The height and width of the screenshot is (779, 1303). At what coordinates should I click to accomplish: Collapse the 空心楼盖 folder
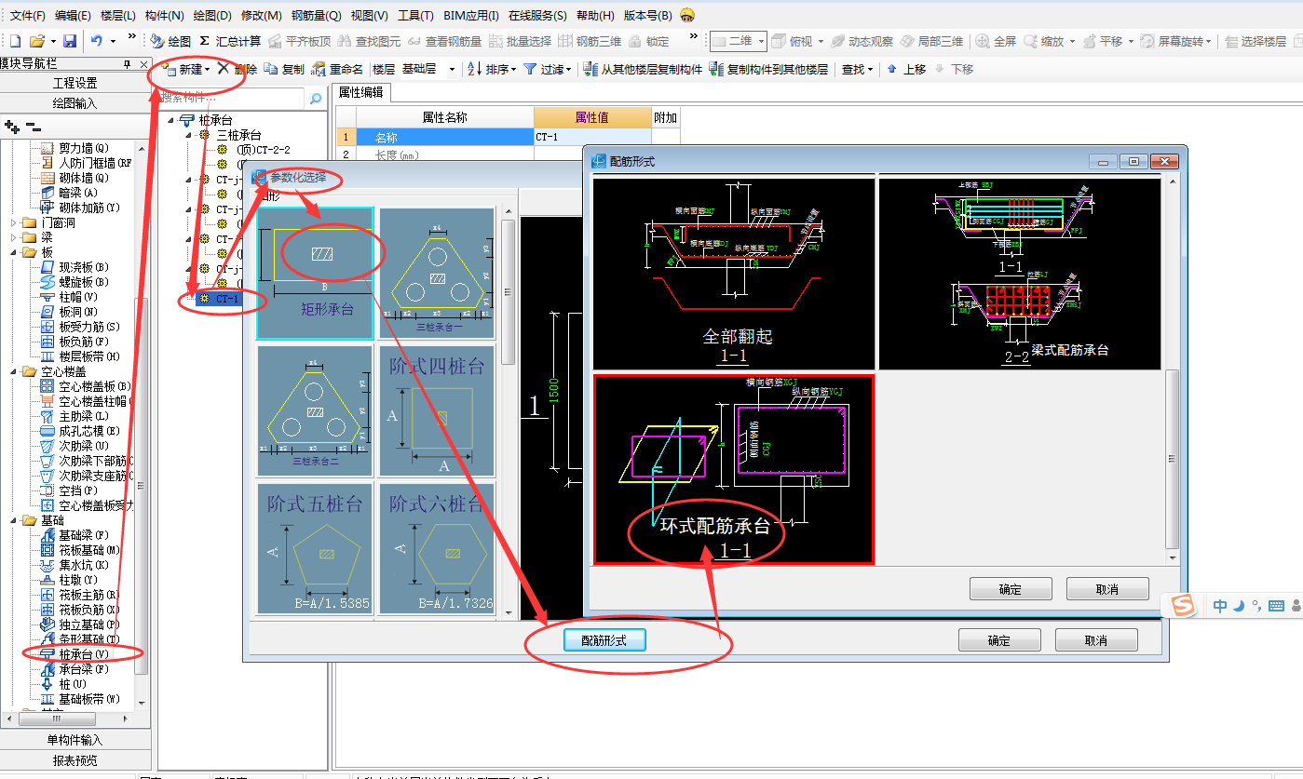pos(14,371)
